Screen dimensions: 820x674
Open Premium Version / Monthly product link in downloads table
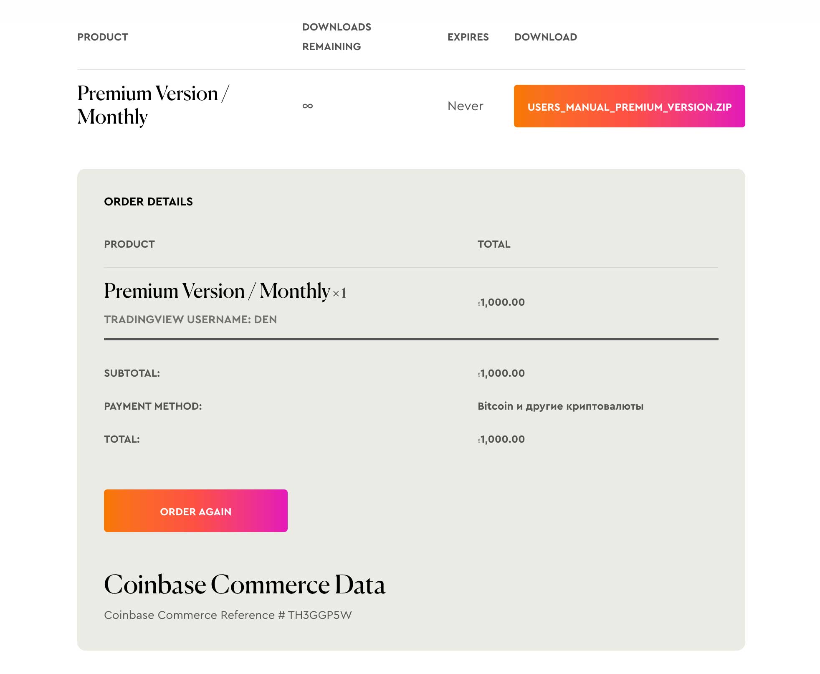(153, 105)
